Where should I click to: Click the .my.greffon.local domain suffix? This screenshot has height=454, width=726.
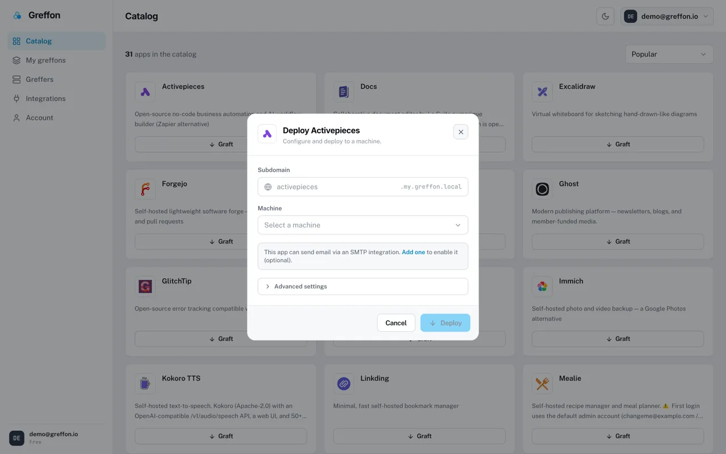pos(431,187)
